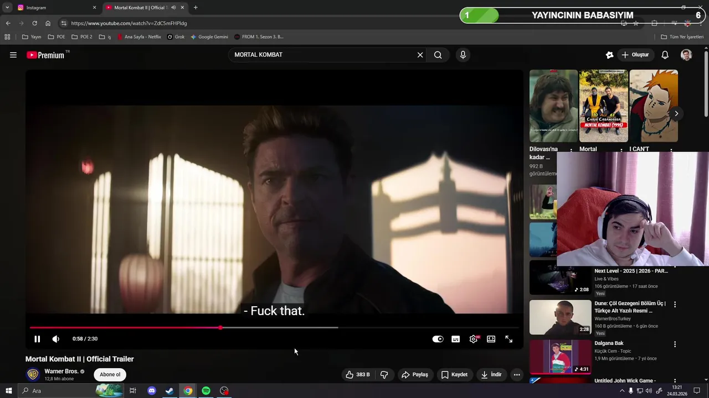Show hidden tray icons chevron
The height and width of the screenshot is (398, 709).
622,391
